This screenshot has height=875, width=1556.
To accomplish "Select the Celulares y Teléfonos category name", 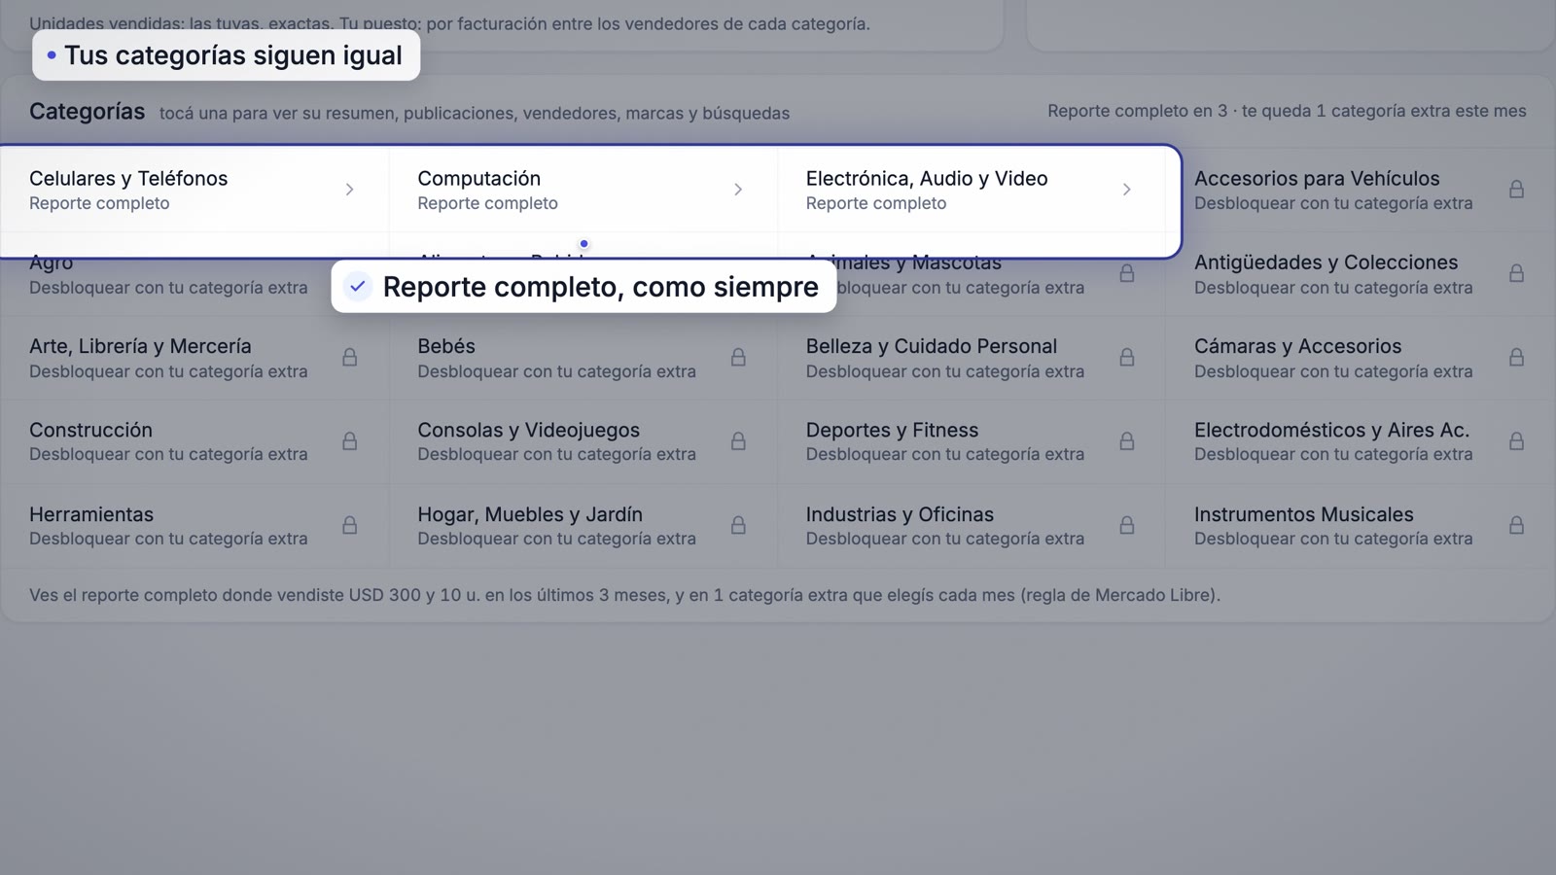I will coord(128,179).
